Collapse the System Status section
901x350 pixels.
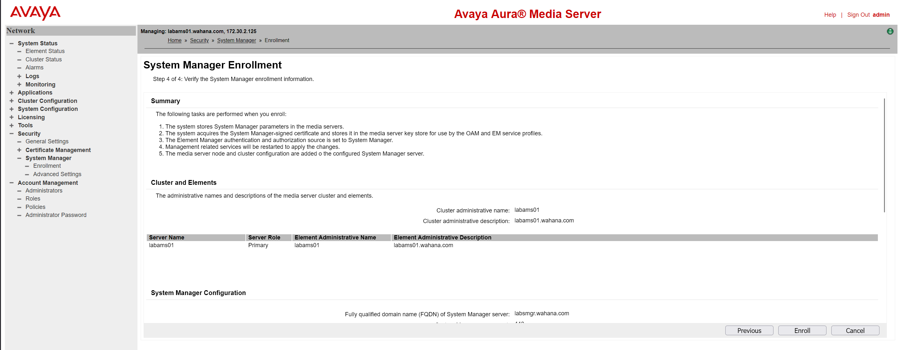pos(12,43)
